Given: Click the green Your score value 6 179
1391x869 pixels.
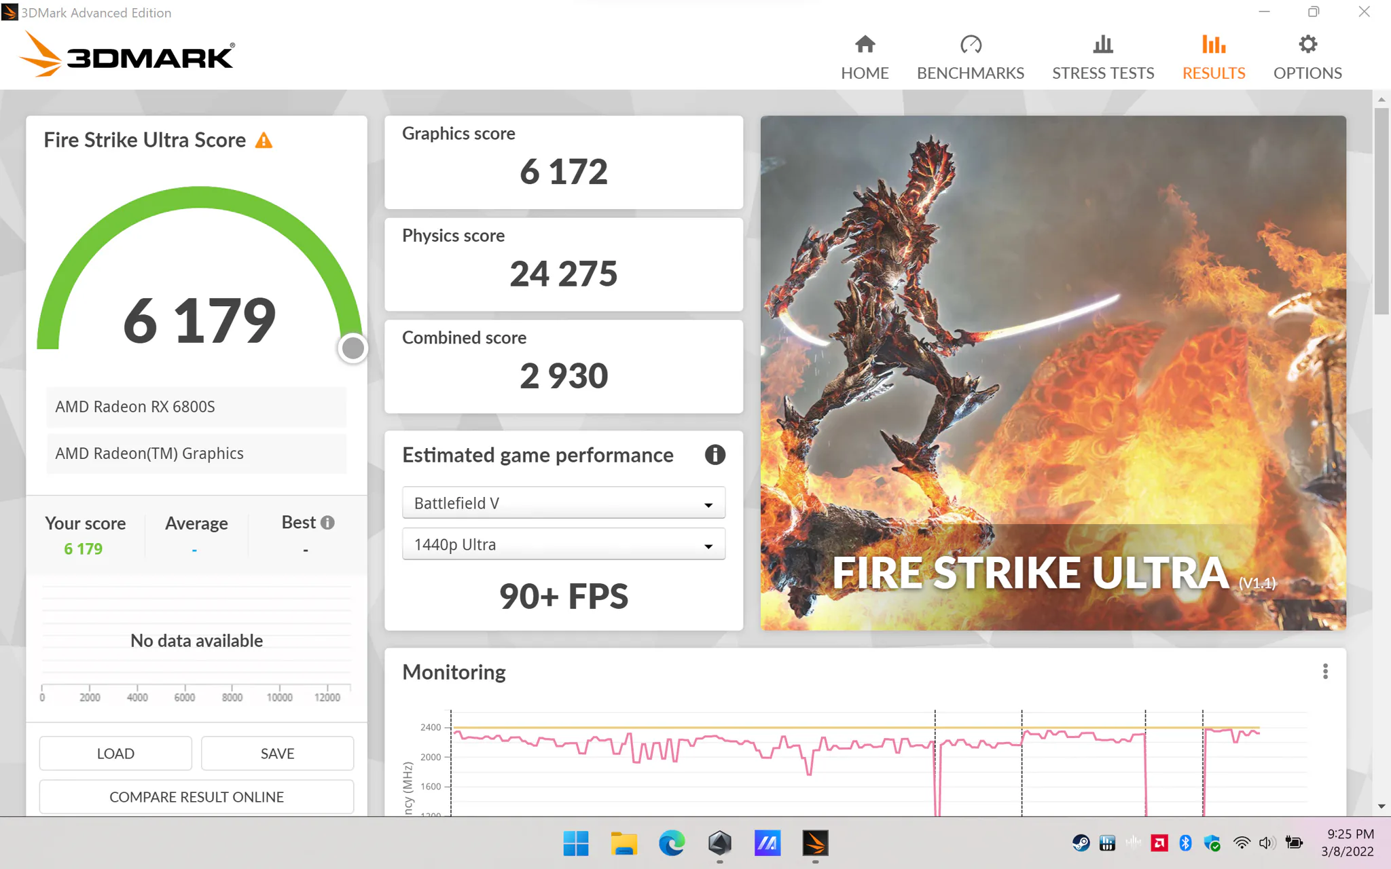Looking at the screenshot, I should 84,549.
